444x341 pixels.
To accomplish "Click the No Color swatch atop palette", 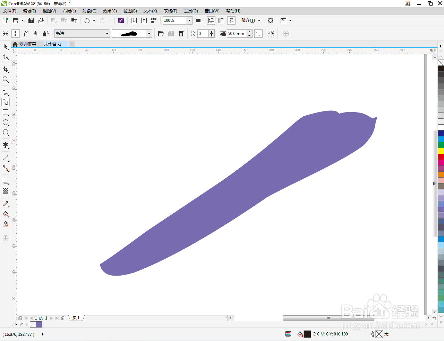I will click(441, 63).
